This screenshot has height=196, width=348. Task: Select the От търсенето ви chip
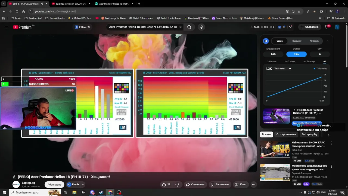point(286,134)
